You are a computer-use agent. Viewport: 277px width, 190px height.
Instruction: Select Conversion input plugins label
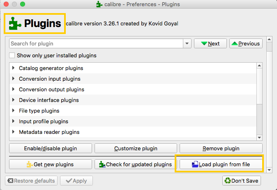click(50, 79)
